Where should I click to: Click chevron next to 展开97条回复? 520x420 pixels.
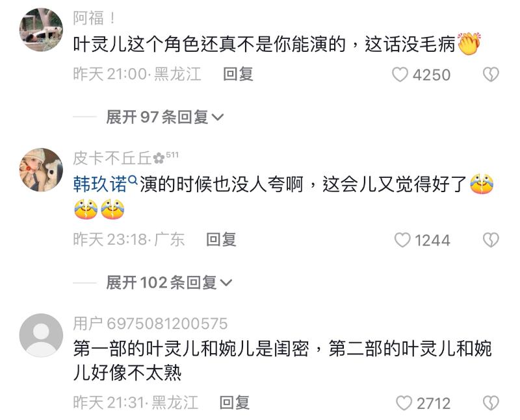[218, 117]
